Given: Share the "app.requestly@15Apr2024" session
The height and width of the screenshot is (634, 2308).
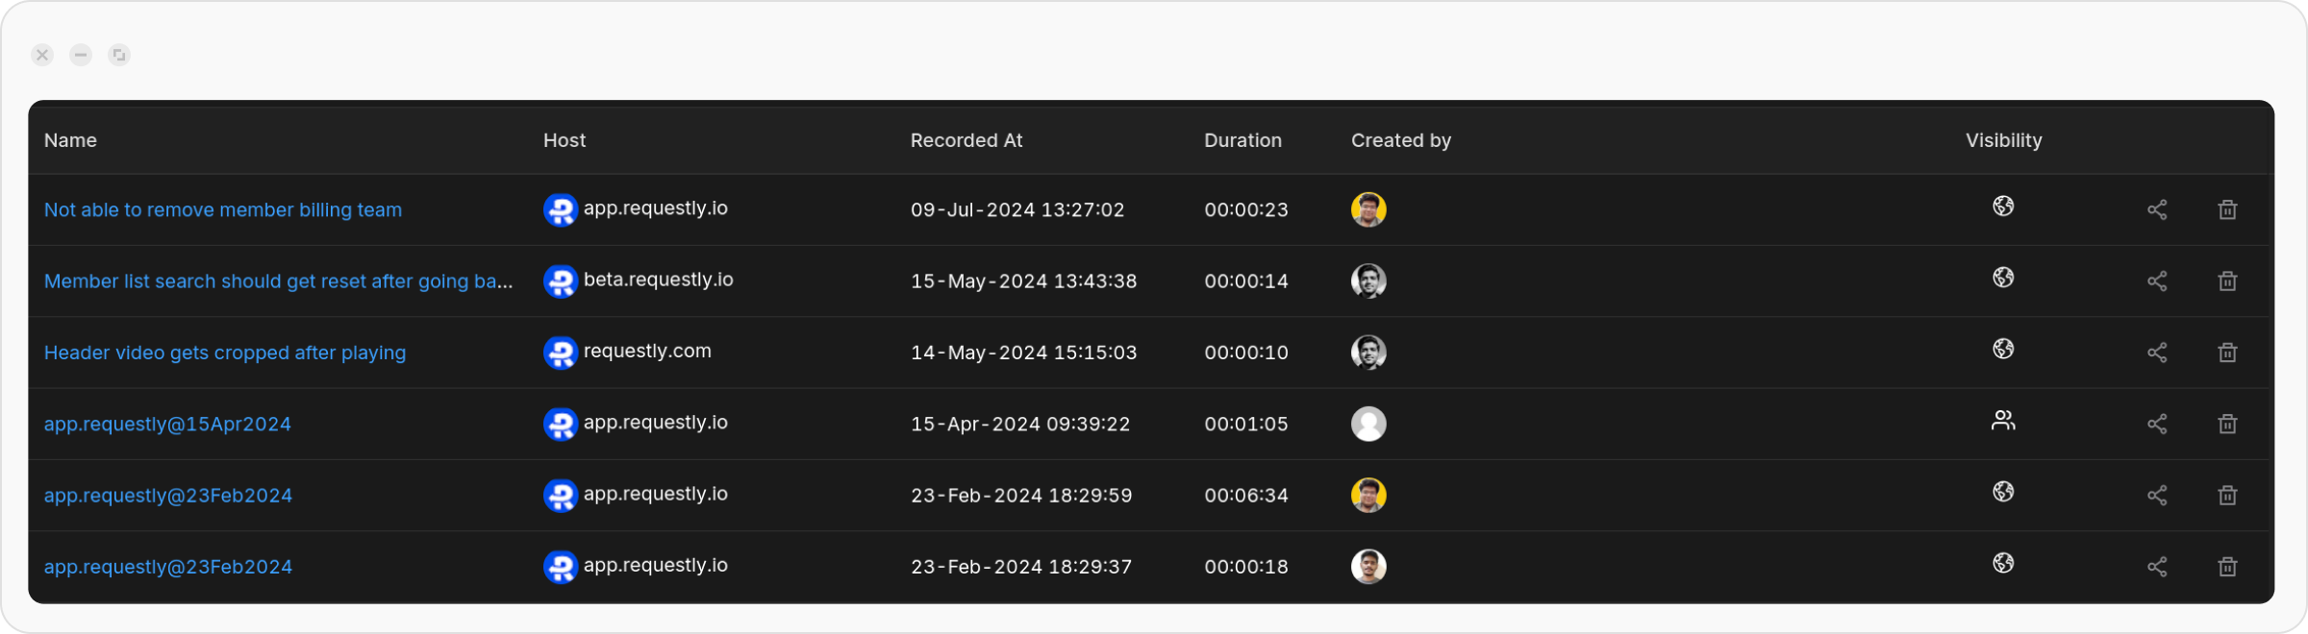Looking at the screenshot, I should click(2157, 424).
